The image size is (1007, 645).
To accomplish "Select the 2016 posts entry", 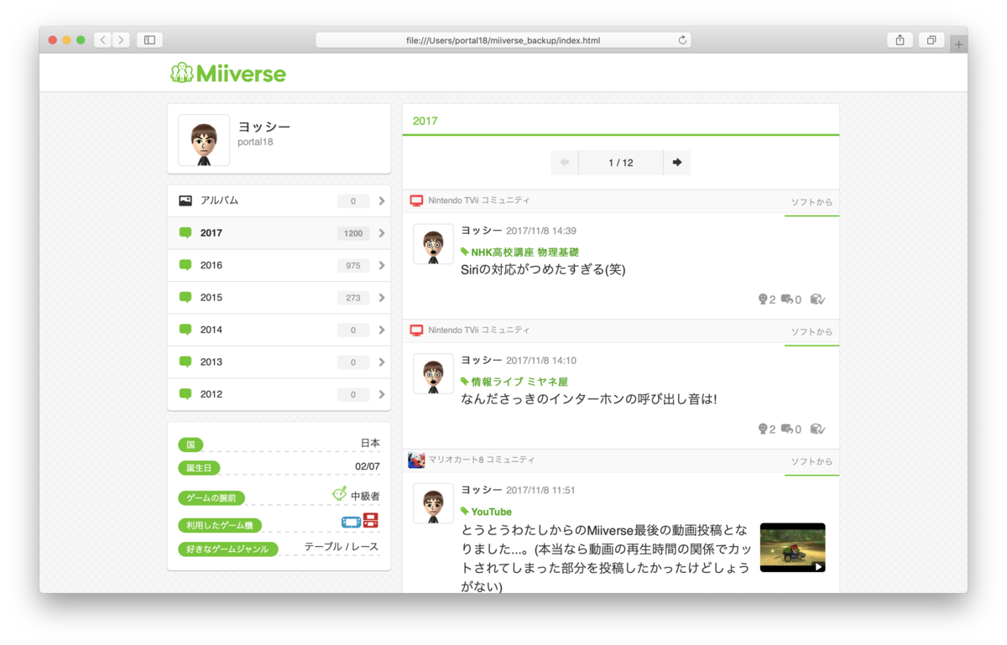I will pos(279,266).
